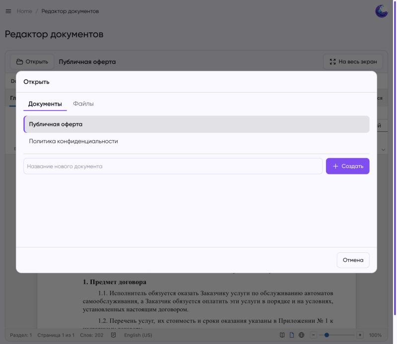Screen dimensions: 397x344
Task: Click the 100% zoom level
Action: [375, 335]
